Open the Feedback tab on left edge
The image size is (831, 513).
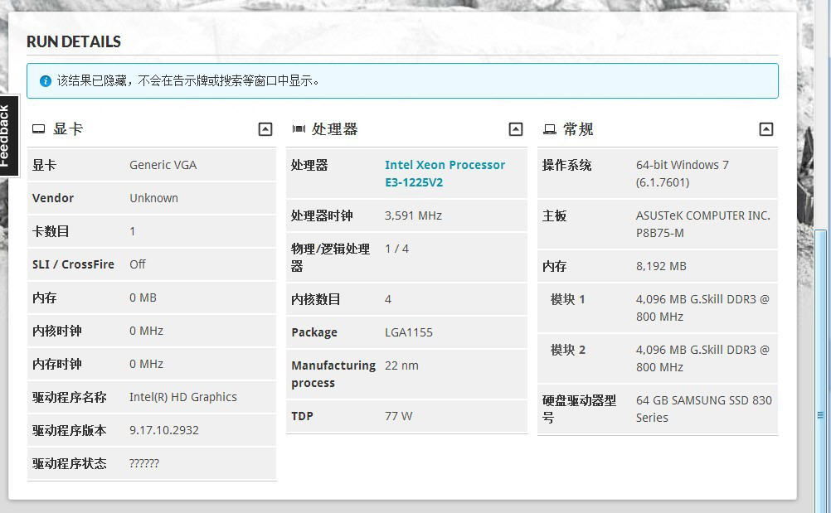pos(8,135)
